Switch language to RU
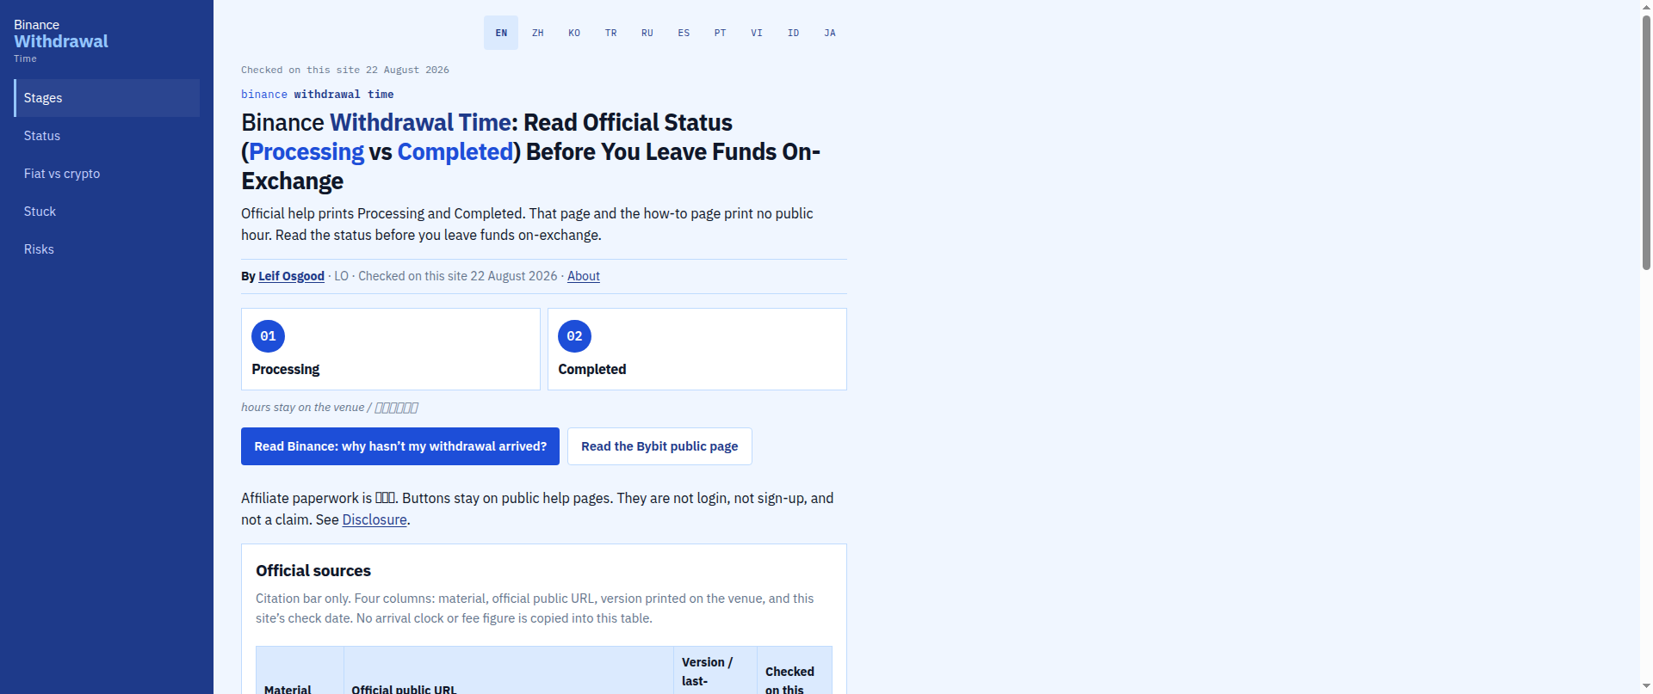 coord(647,33)
